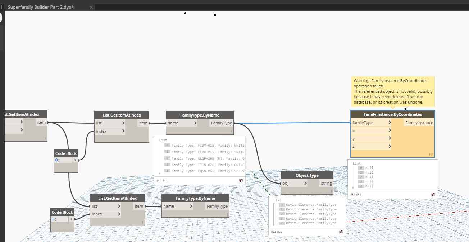The width and height of the screenshot is (469, 242).
Task: Click {5} item count in Object.Type preview
Action: [341, 232]
